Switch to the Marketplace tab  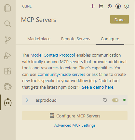pyautogui.click(x=39, y=39)
